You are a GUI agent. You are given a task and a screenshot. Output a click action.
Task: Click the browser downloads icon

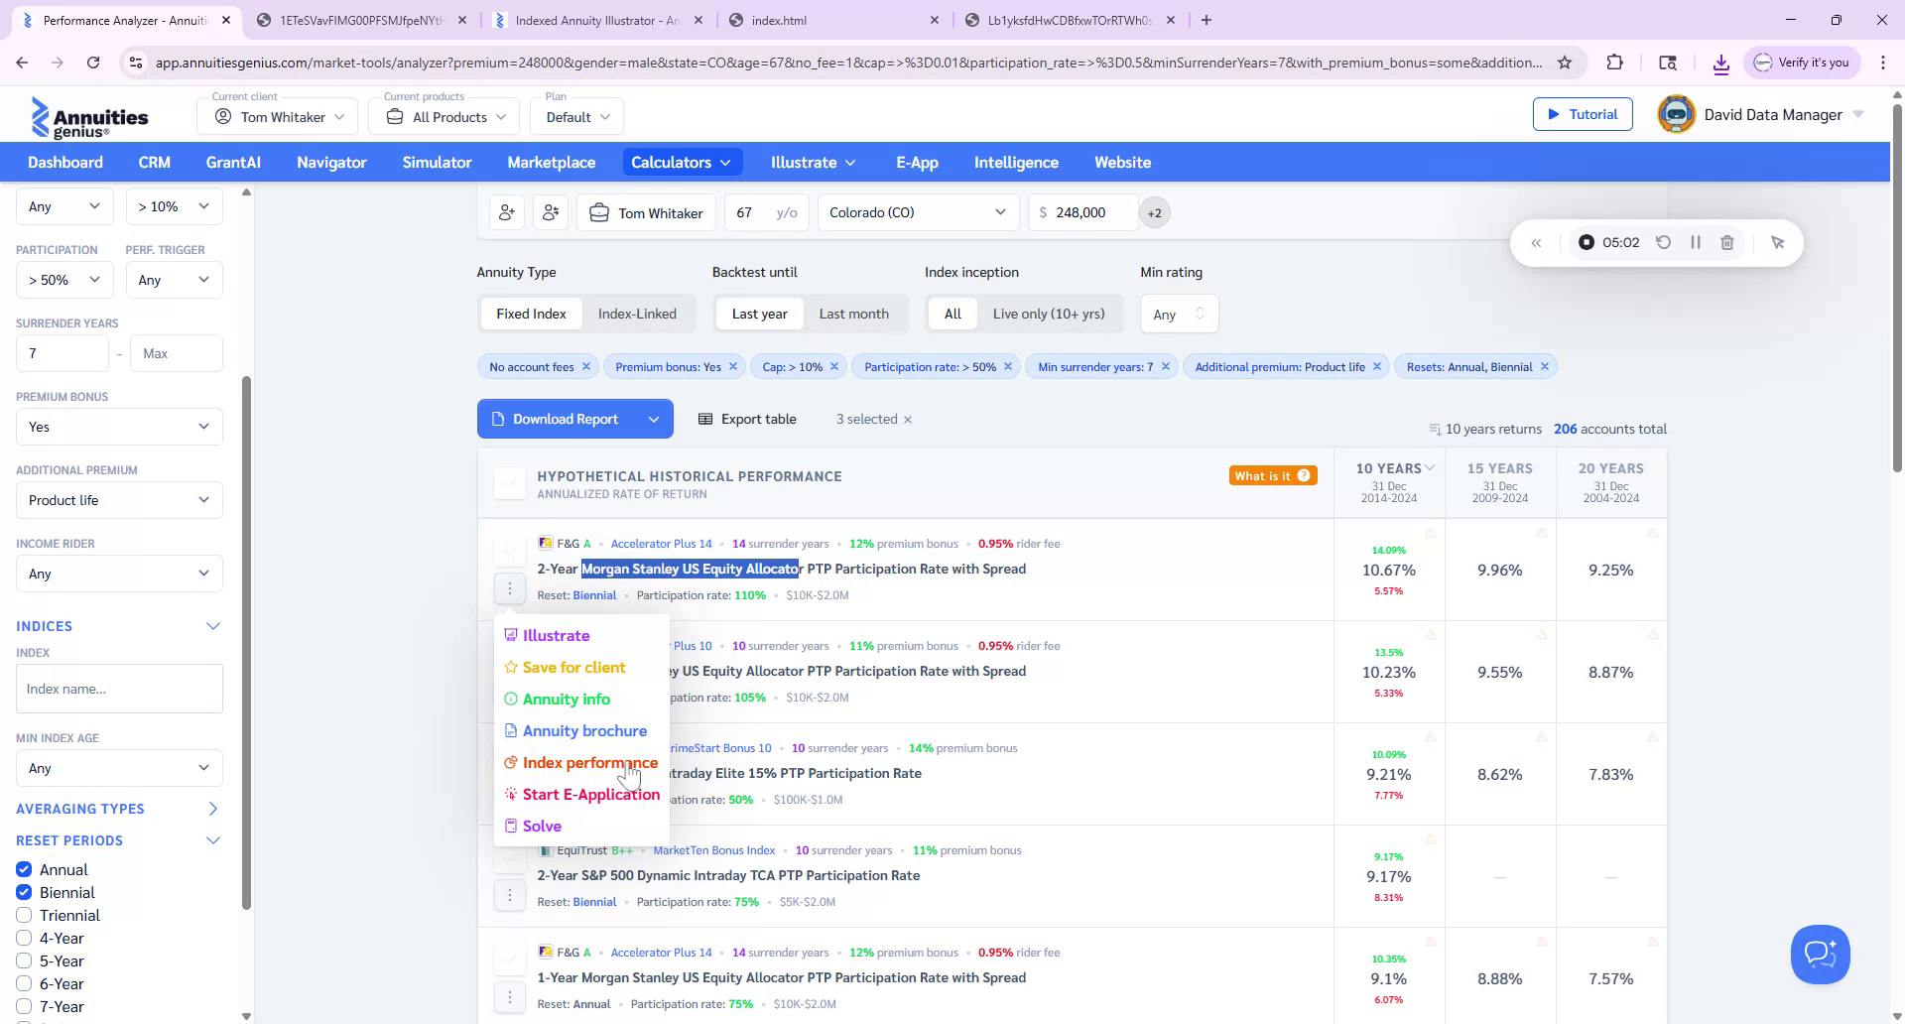(1720, 63)
